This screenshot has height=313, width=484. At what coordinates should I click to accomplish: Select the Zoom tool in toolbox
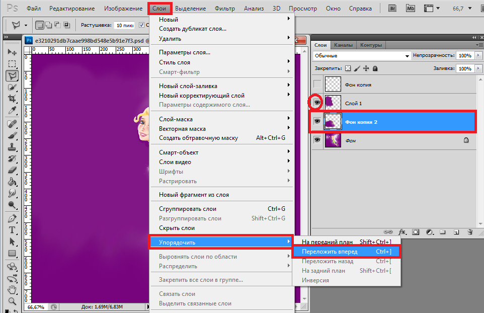pos(12,301)
